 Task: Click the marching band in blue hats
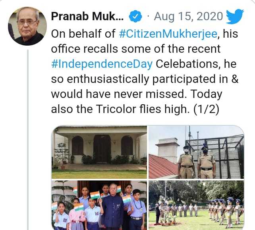pos(226,211)
